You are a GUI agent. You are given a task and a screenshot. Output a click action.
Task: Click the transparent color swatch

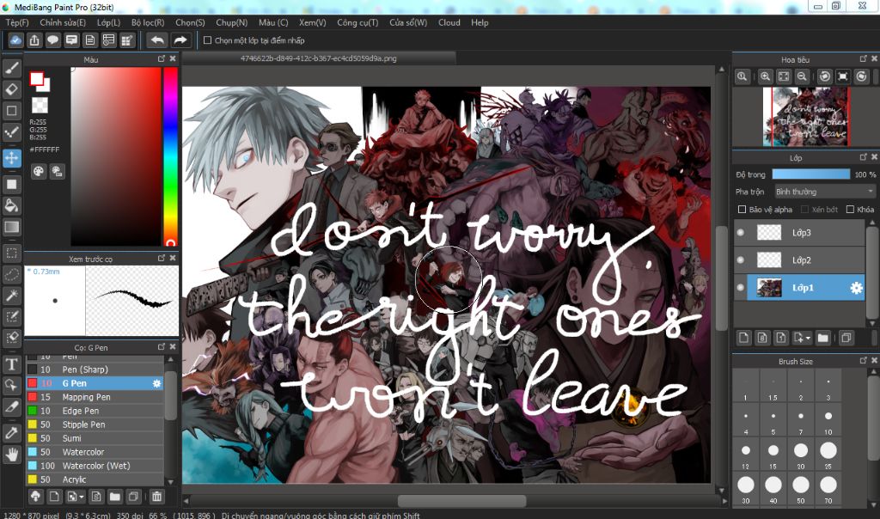[40, 105]
